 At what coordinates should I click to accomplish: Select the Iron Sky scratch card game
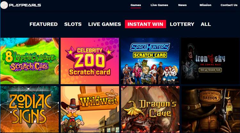click(211, 61)
